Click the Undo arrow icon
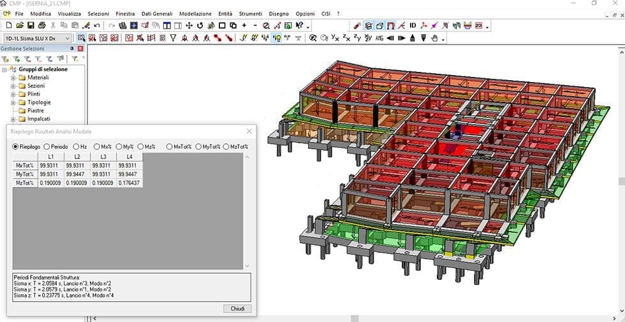Image resolution: width=625 pixels, height=322 pixels. [x=97, y=26]
